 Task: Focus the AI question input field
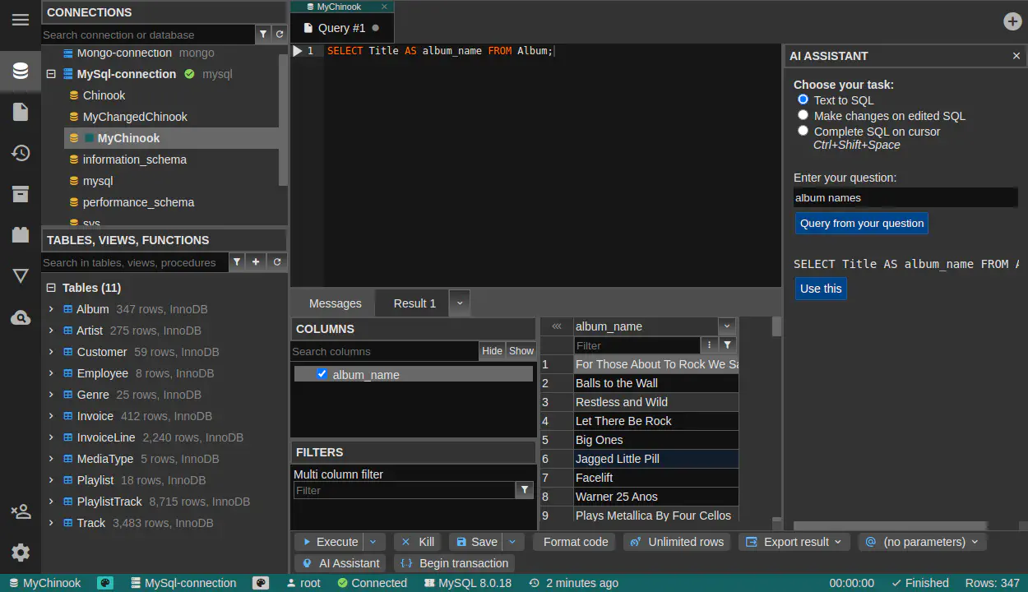click(905, 197)
